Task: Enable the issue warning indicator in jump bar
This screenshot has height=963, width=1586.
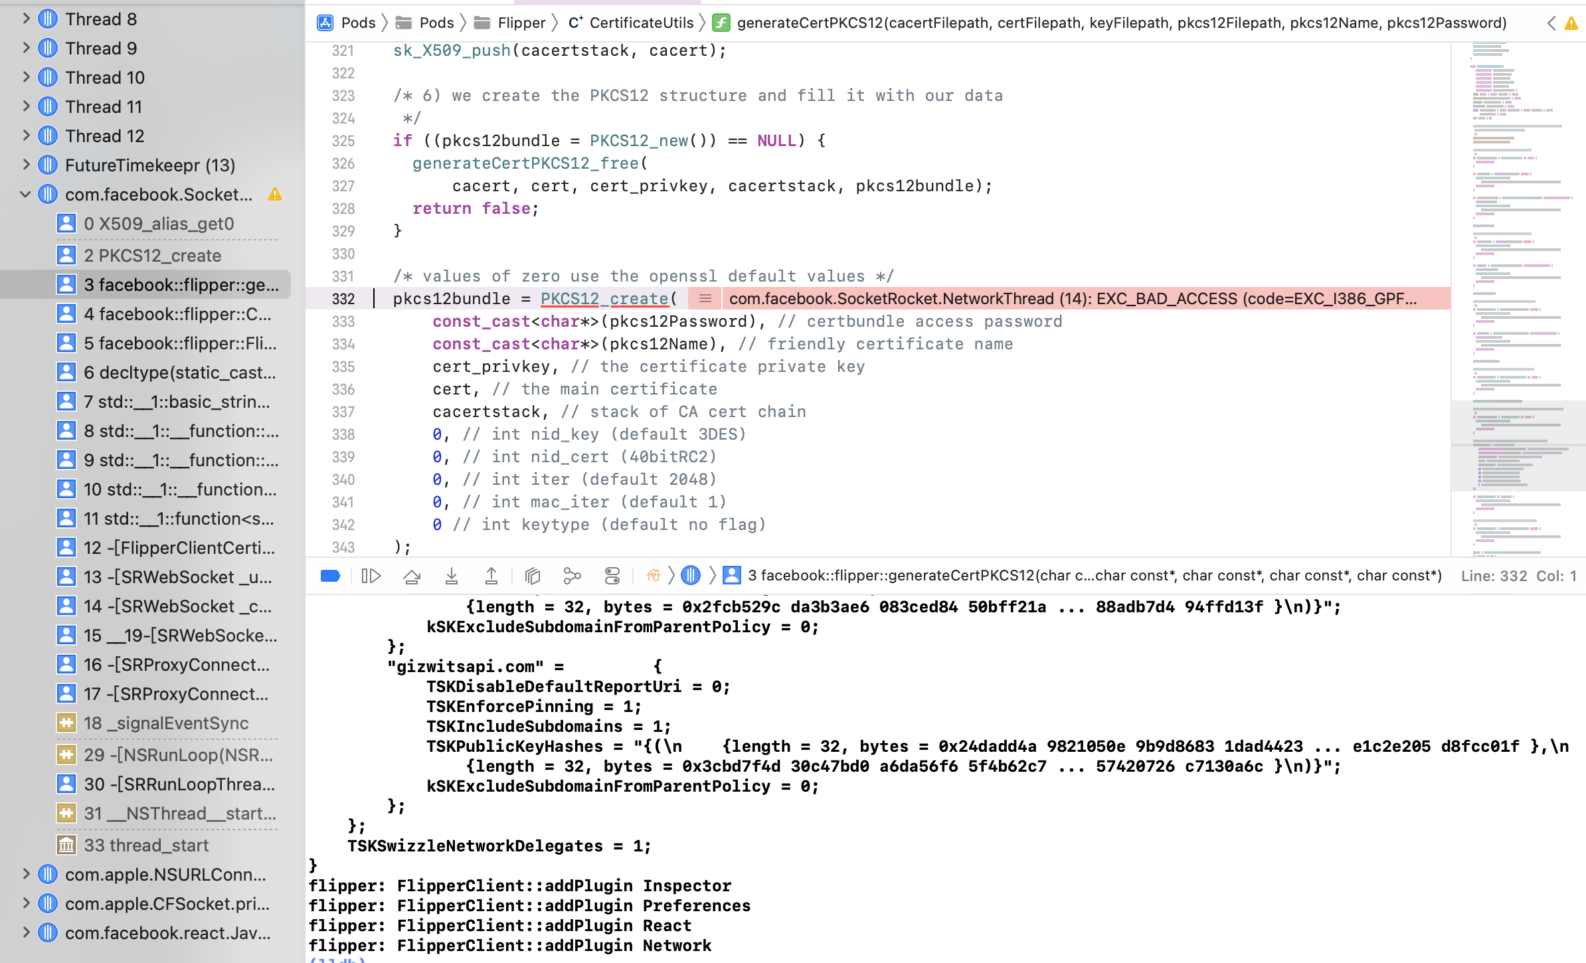Action: pos(1571,22)
